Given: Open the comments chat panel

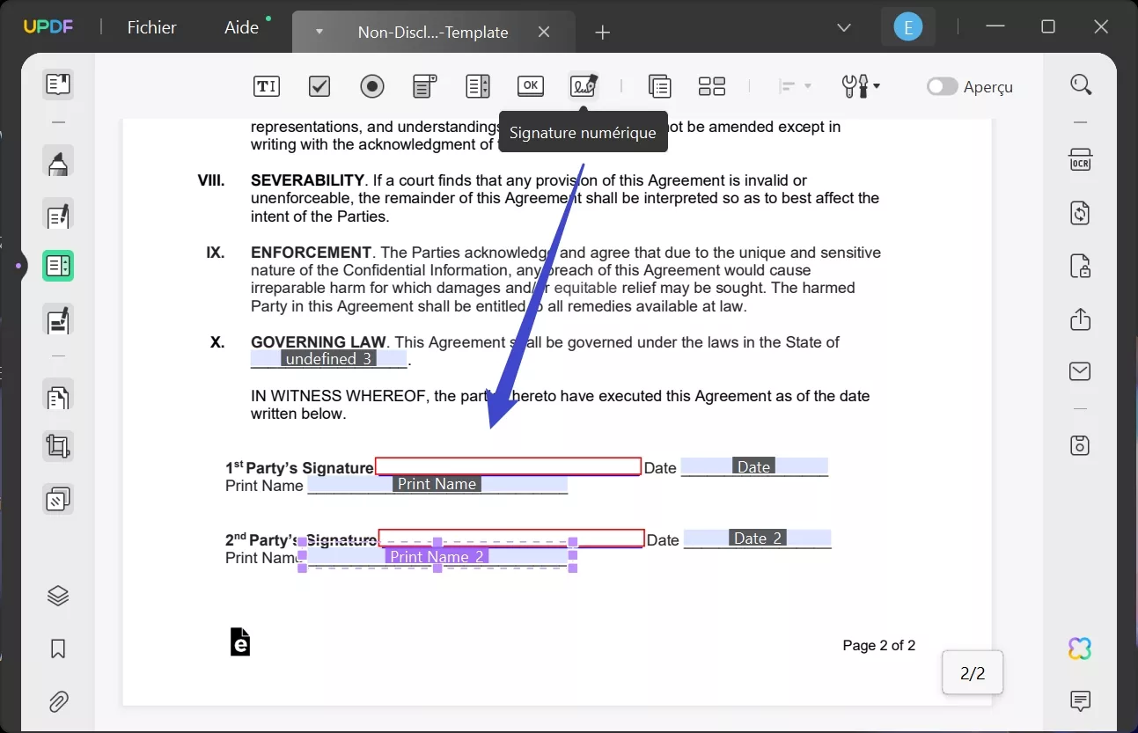Looking at the screenshot, I should (1081, 700).
